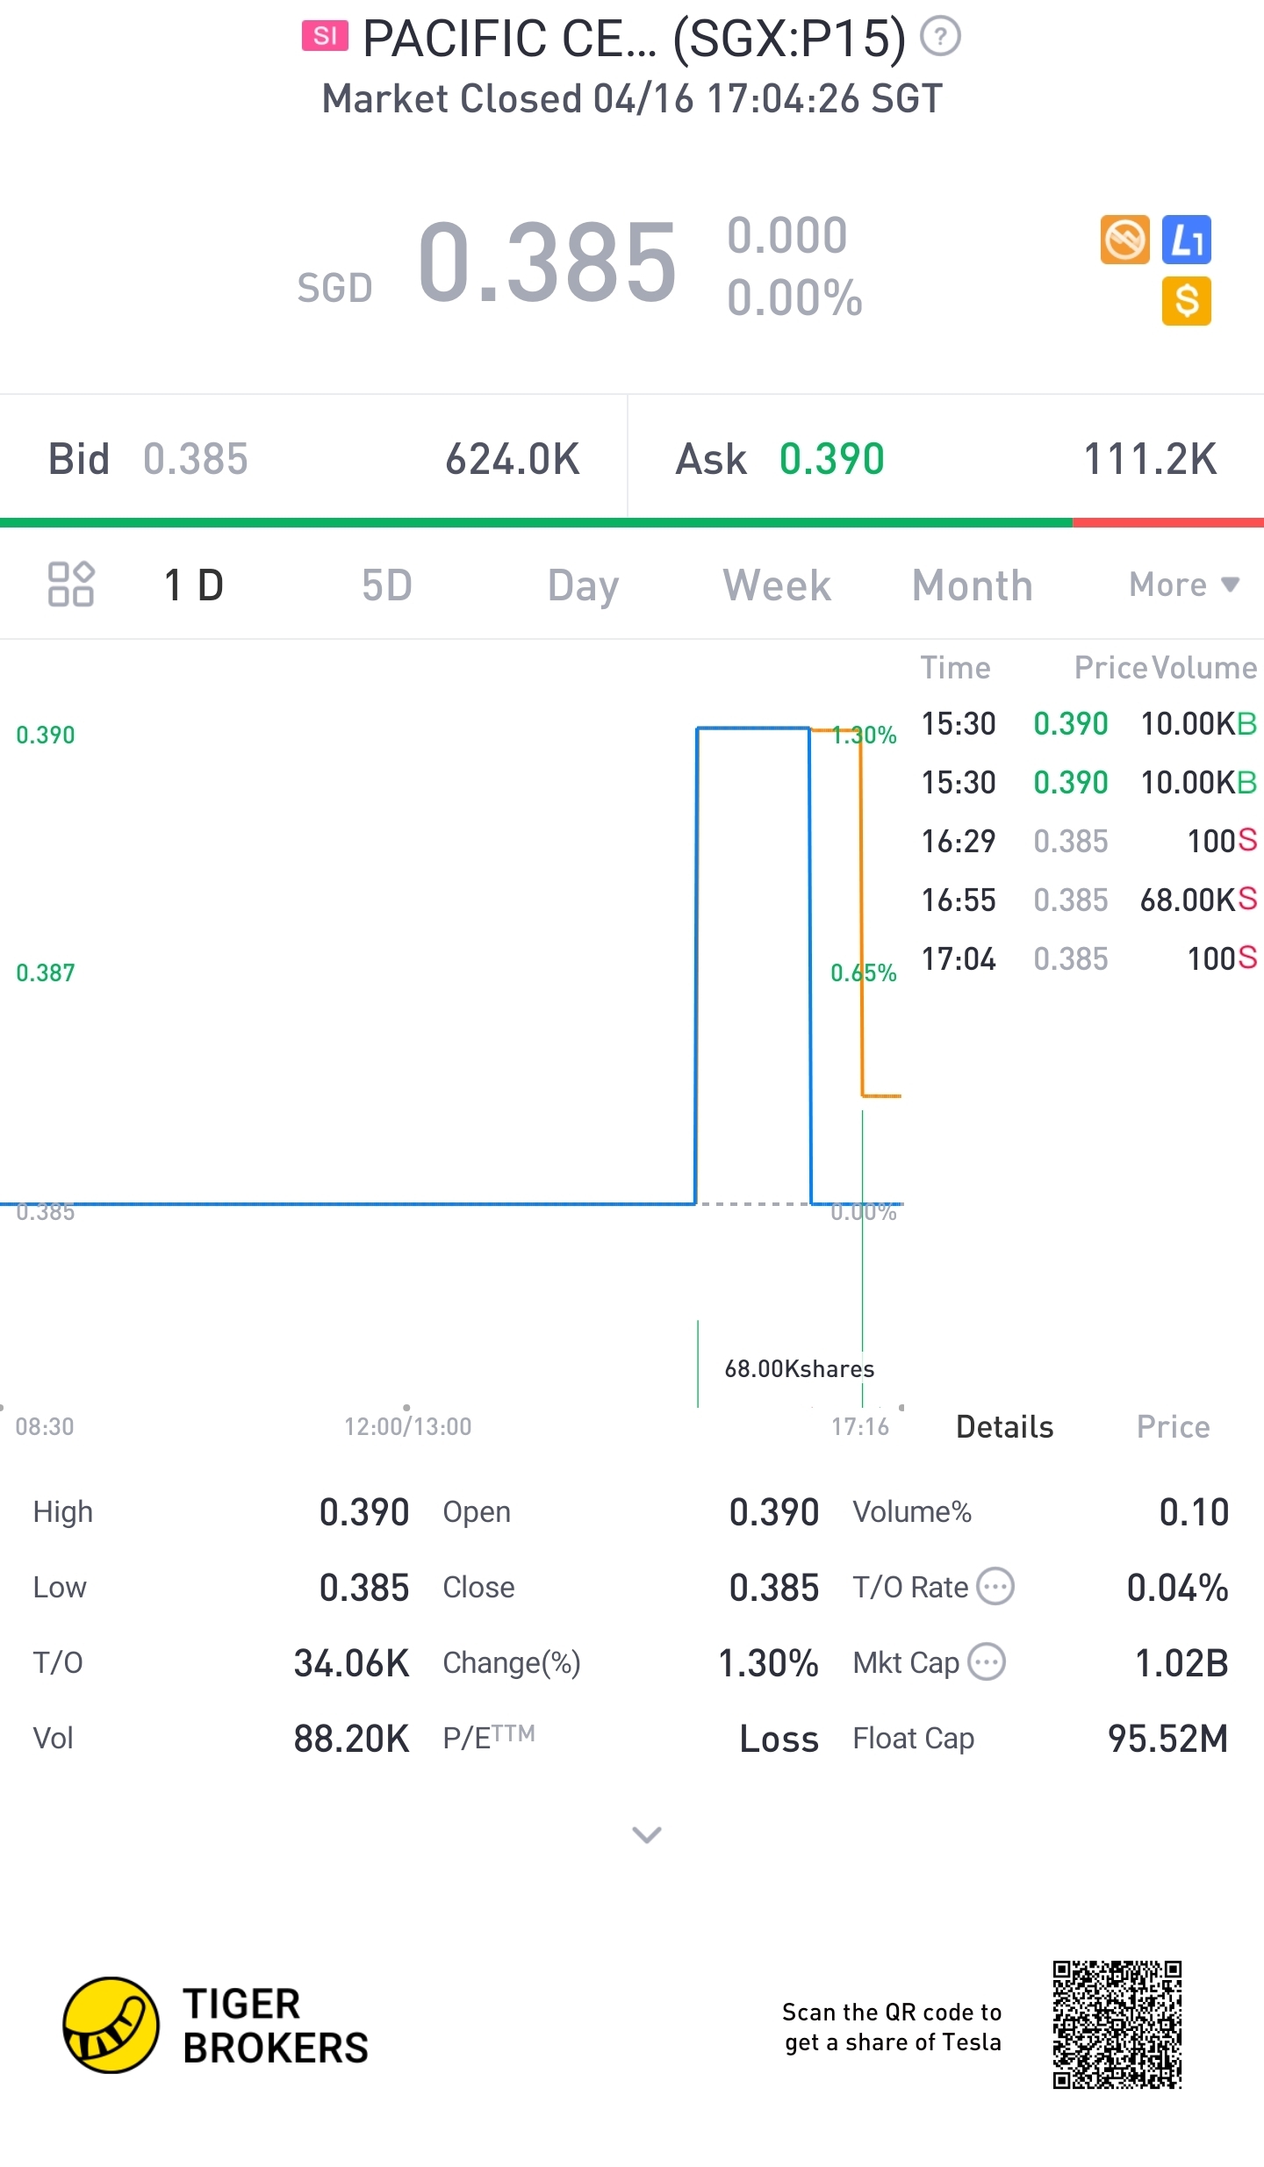Switch to the Price distribution view

[1173, 1427]
